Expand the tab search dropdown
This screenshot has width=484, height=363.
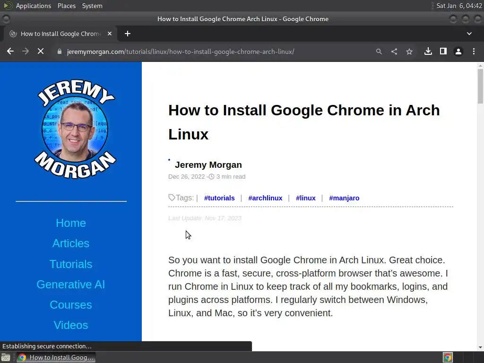pyautogui.click(x=469, y=34)
